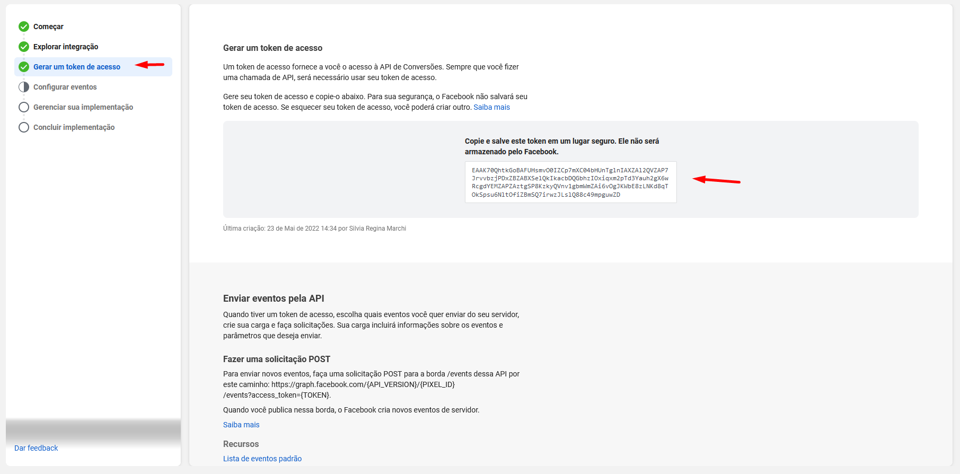Click half-filled circle icon beside Configurar eventos
960x474 pixels.
click(x=24, y=87)
